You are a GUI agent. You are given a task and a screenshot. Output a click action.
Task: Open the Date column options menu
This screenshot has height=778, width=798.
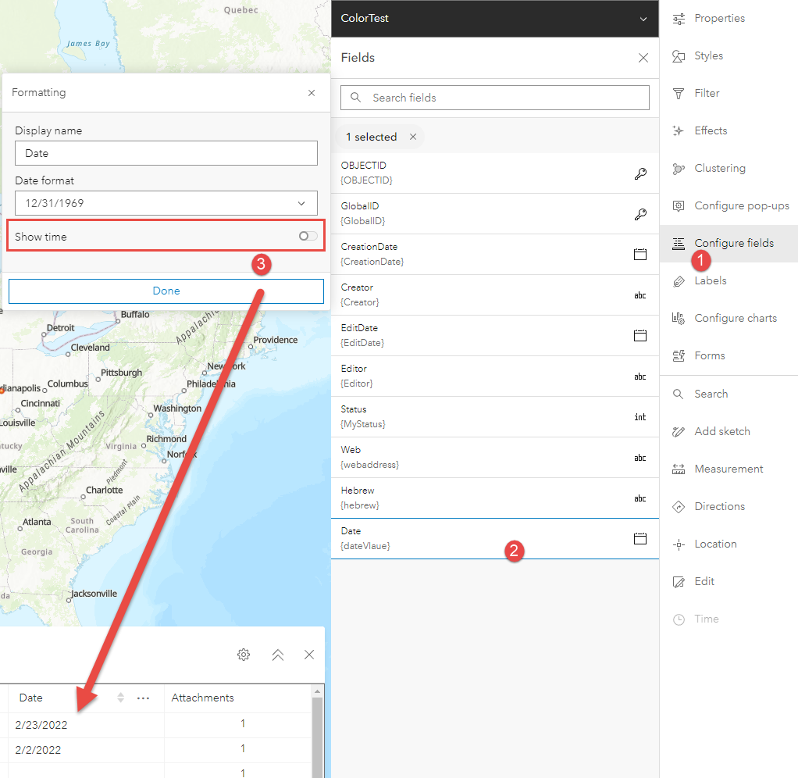point(143,698)
